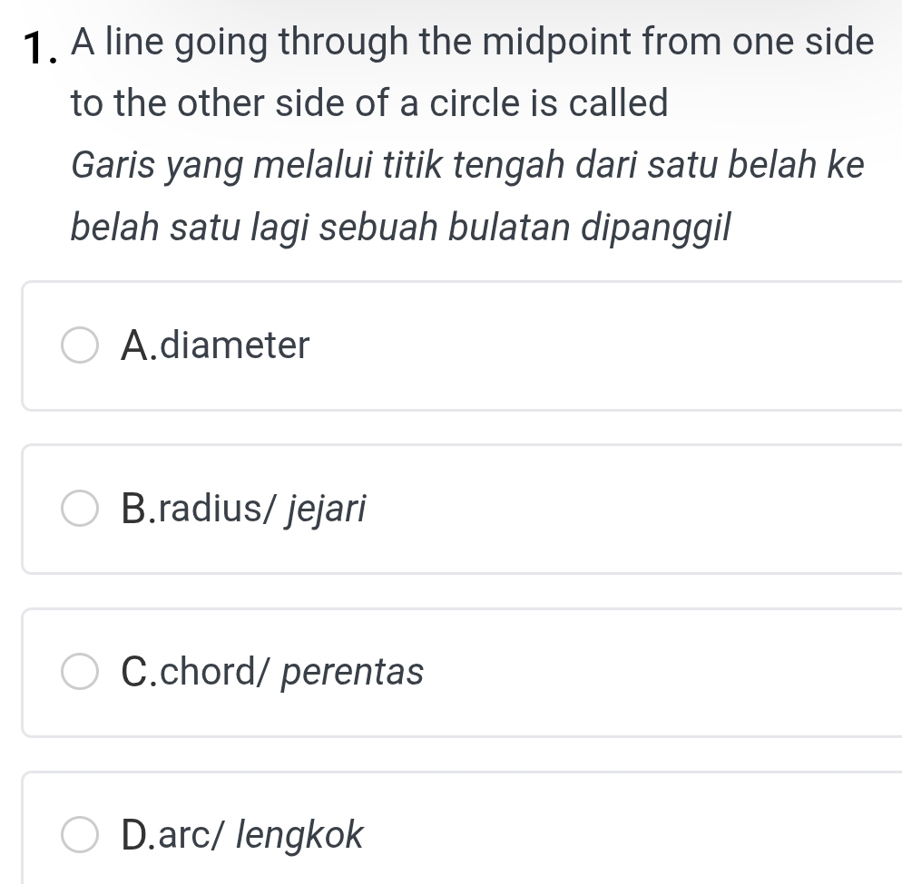The width and height of the screenshot is (902, 884).
Task: Select the radio button for A.diameter
Action: (x=79, y=345)
